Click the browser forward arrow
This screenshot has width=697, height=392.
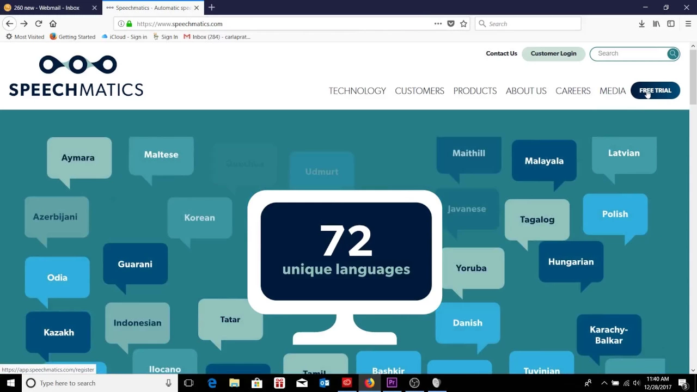click(x=24, y=24)
